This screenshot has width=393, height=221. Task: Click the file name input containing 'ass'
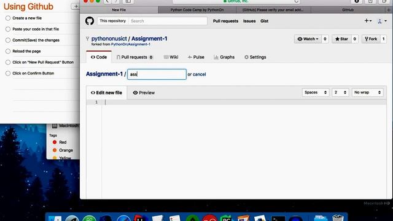pyautogui.click(x=157, y=74)
